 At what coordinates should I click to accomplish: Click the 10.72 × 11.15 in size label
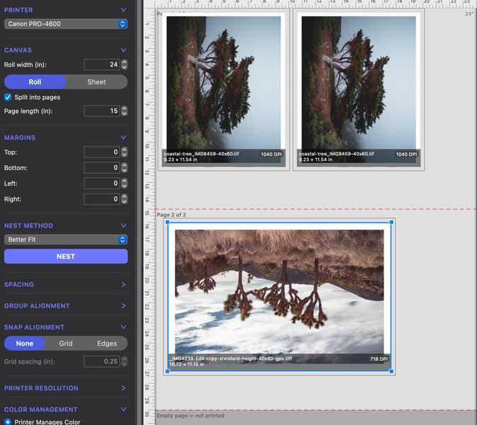coord(187,364)
